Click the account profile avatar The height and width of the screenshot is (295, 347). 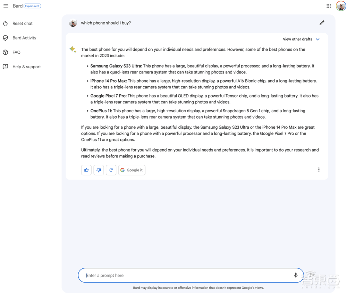341,6
